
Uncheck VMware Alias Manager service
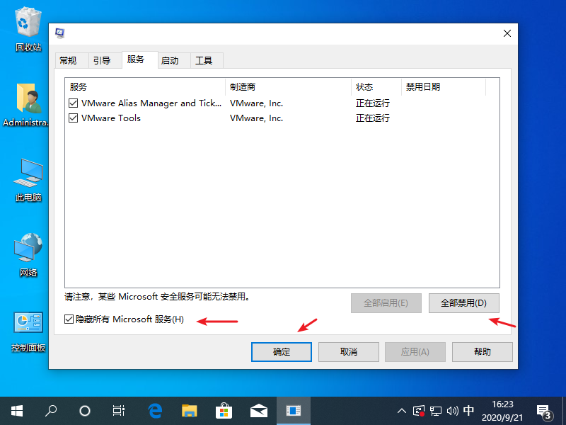73,103
